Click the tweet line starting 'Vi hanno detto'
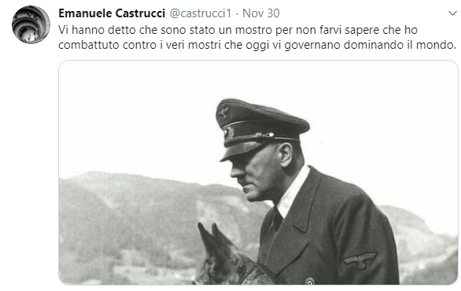The image size is (461, 291). click(238, 30)
